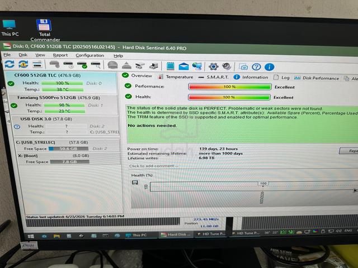Switch to the Disk Performance tab

[x=317, y=78]
